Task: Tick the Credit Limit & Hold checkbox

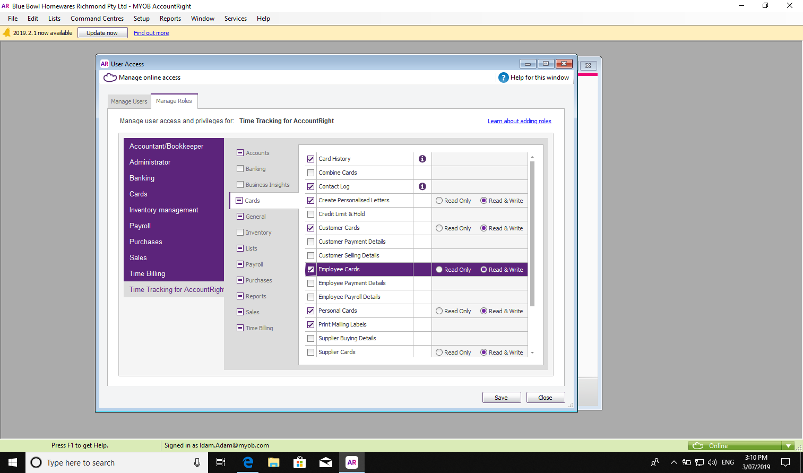Action: 311,214
